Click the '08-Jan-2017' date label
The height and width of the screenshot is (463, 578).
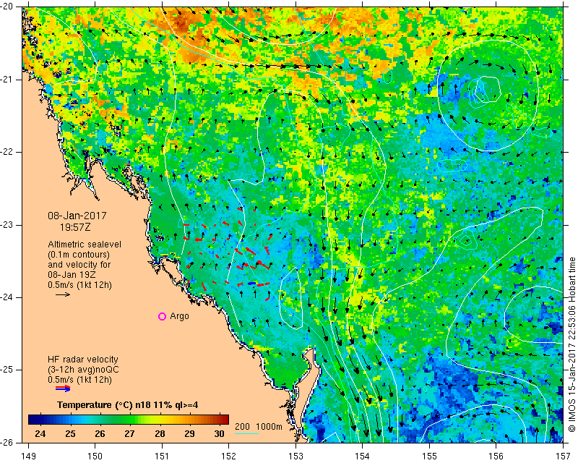click(x=77, y=216)
